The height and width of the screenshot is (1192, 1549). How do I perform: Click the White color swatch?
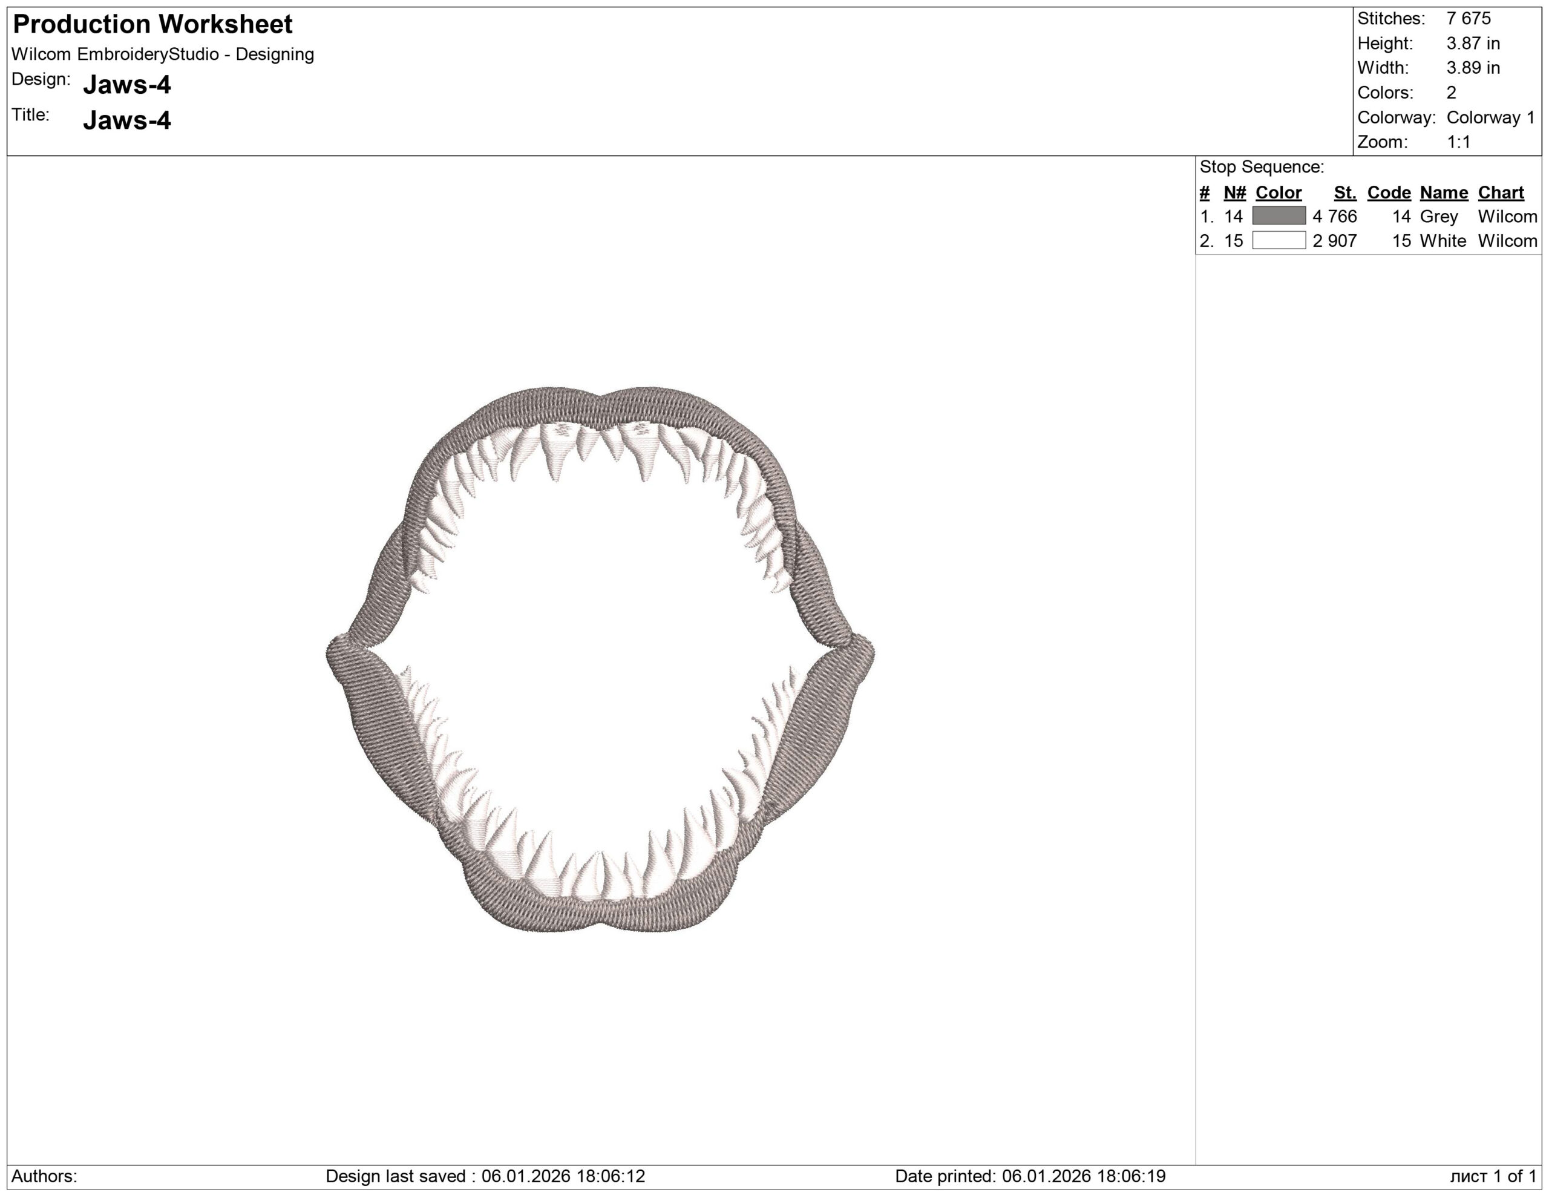(x=1279, y=240)
